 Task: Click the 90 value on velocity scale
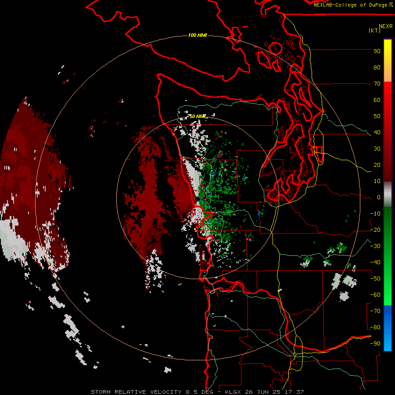(377, 51)
